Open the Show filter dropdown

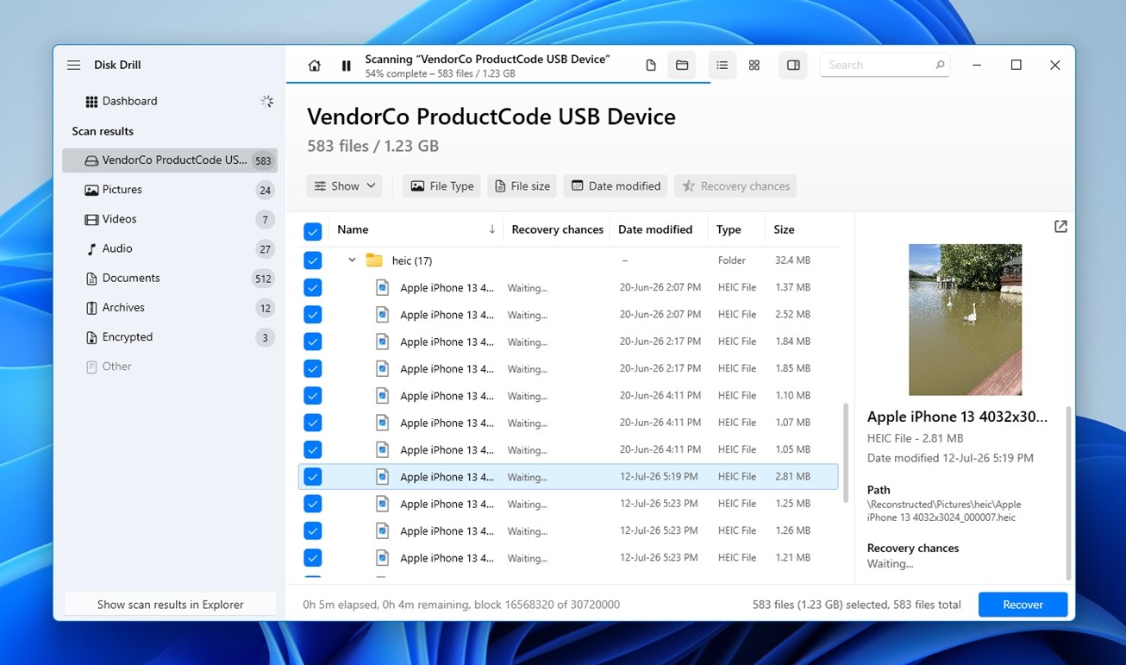tap(344, 186)
